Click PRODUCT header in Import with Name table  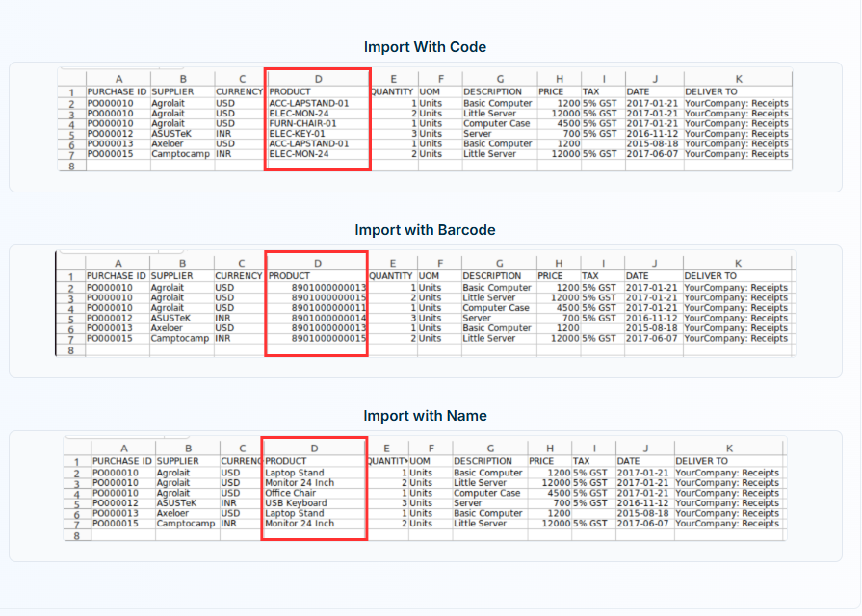pos(286,461)
